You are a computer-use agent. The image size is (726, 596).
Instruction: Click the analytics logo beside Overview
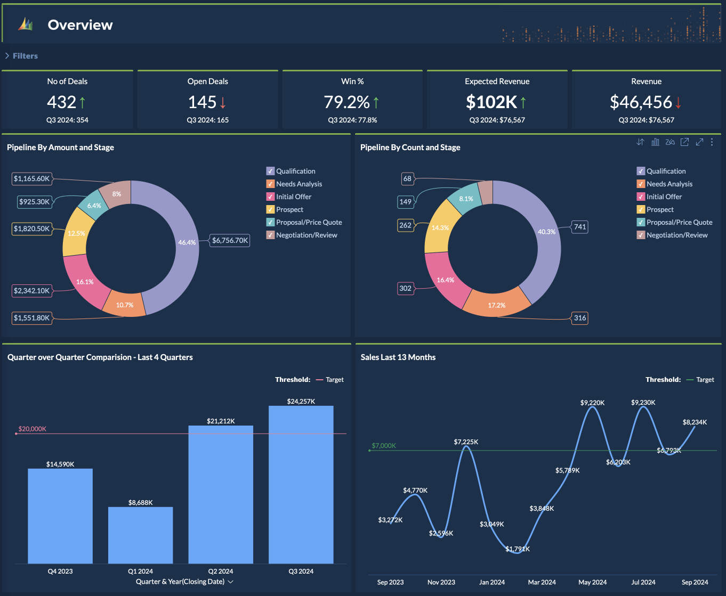coord(26,25)
